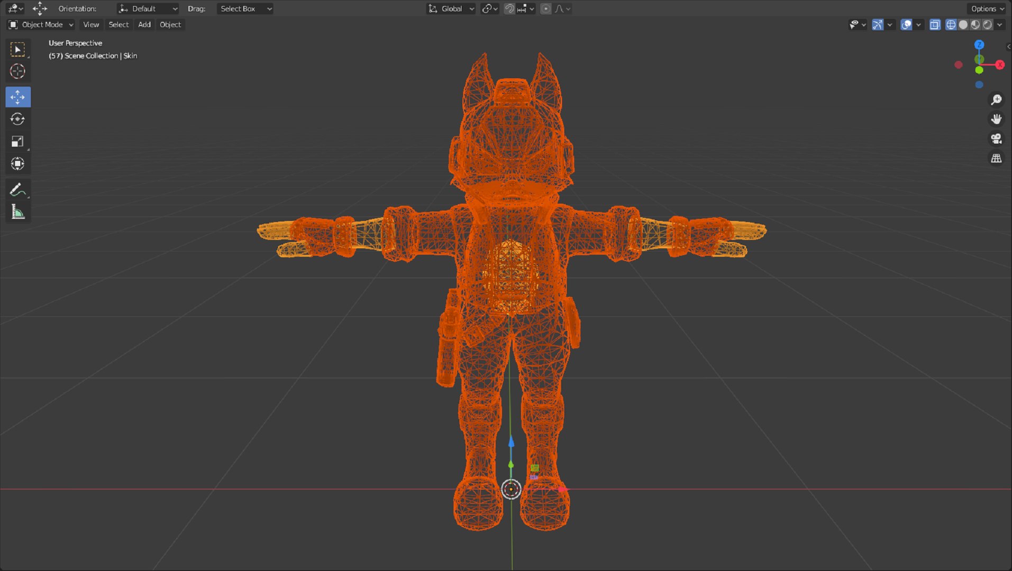Open the Object Mode dropdown
This screenshot has width=1012, height=571.
[41, 24]
